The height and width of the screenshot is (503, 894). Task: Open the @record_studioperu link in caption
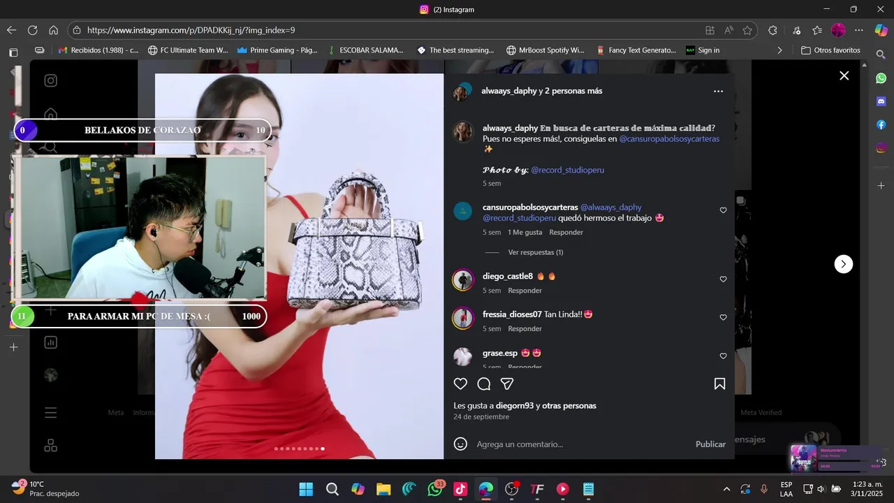coord(567,170)
